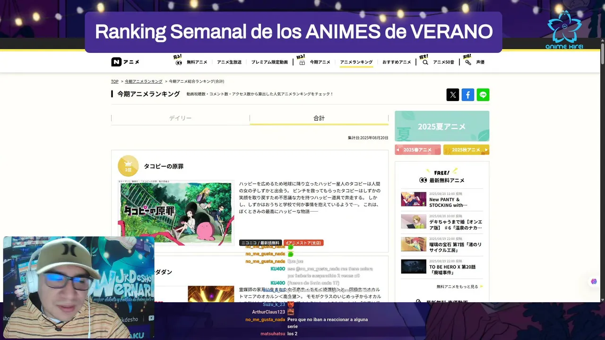Image resolution: width=605 pixels, height=340 pixels.
Task: Open the Niconico アニメ home logo
Action: [125, 62]
